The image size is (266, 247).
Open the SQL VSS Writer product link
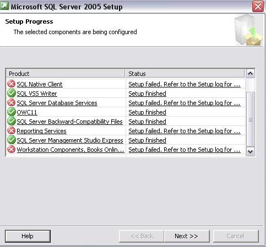click(x=37, y=94)
